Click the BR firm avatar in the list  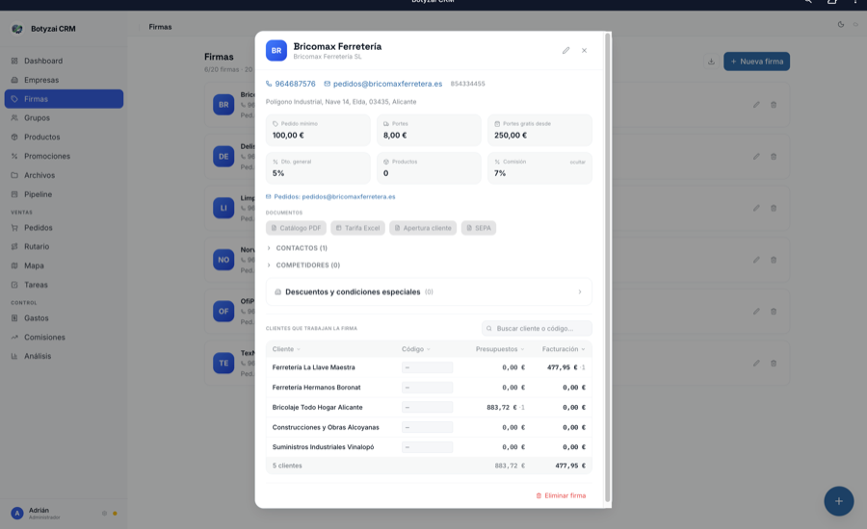[223, 105]
